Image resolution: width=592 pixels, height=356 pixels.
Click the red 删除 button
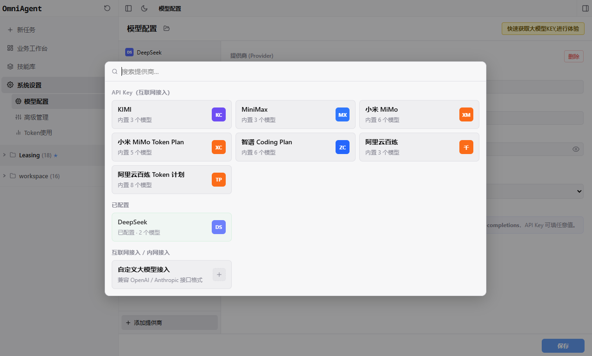574,56
